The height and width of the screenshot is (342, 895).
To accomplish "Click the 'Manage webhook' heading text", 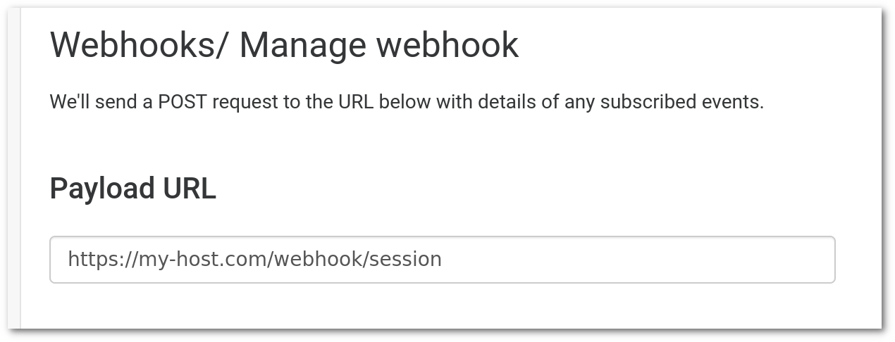I will [x=379, y=45].
